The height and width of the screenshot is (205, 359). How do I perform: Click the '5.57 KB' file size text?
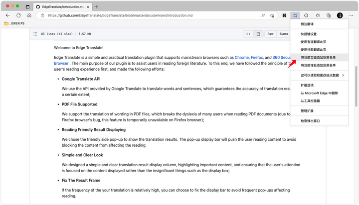[85, 34]
